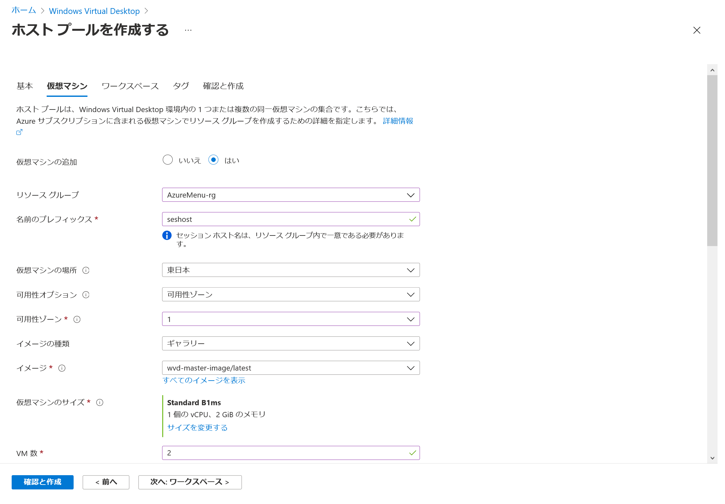Click the info icon beside 仮想マシンのサイズ
This screenshot has width=725, height=504.
coord(100,403)
